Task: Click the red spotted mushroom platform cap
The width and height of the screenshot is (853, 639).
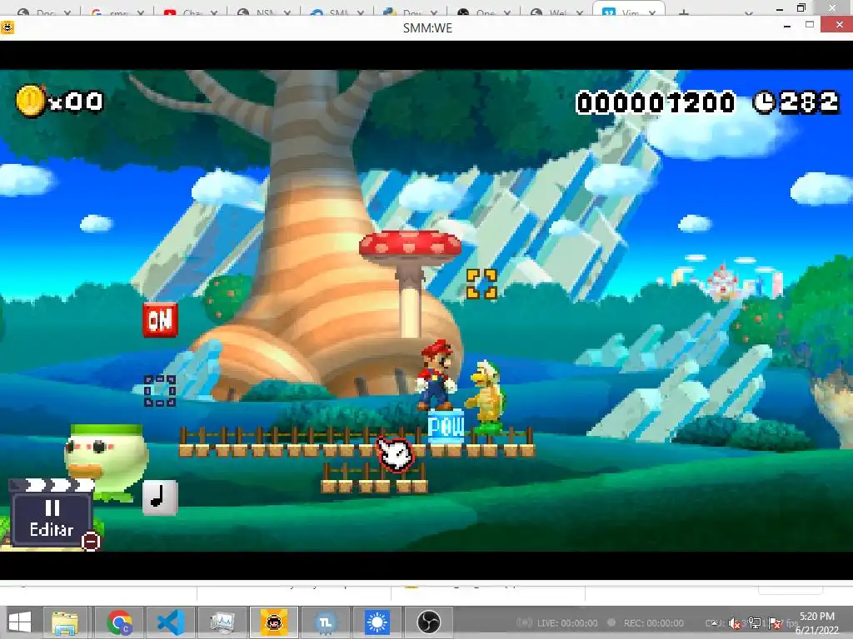Action: 410,246
